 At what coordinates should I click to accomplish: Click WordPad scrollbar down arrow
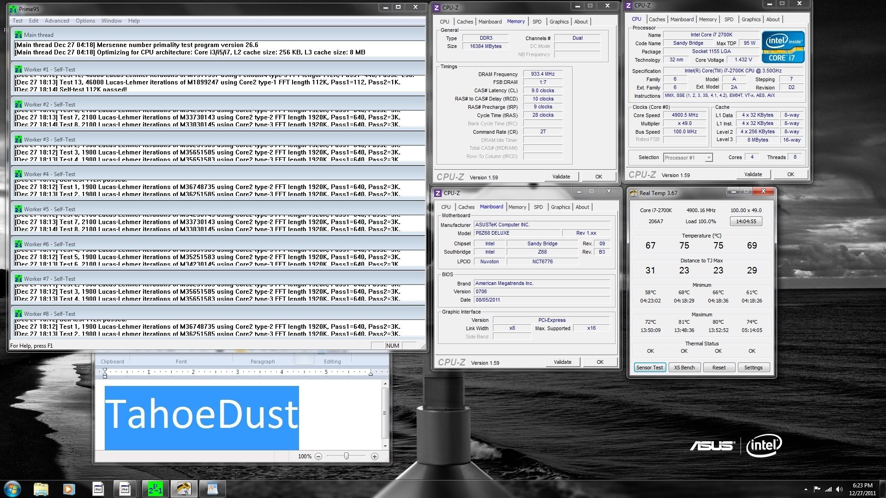click(x=385, y=446)
